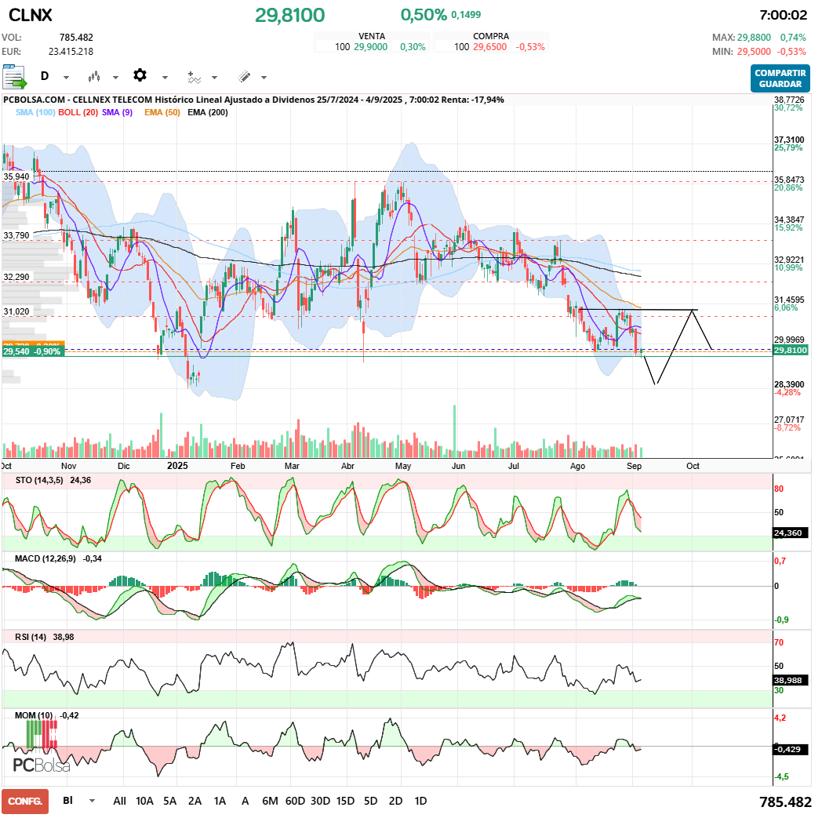Select the 5A time range
Screen dimensions: 822x818
(x=169, y=801)
